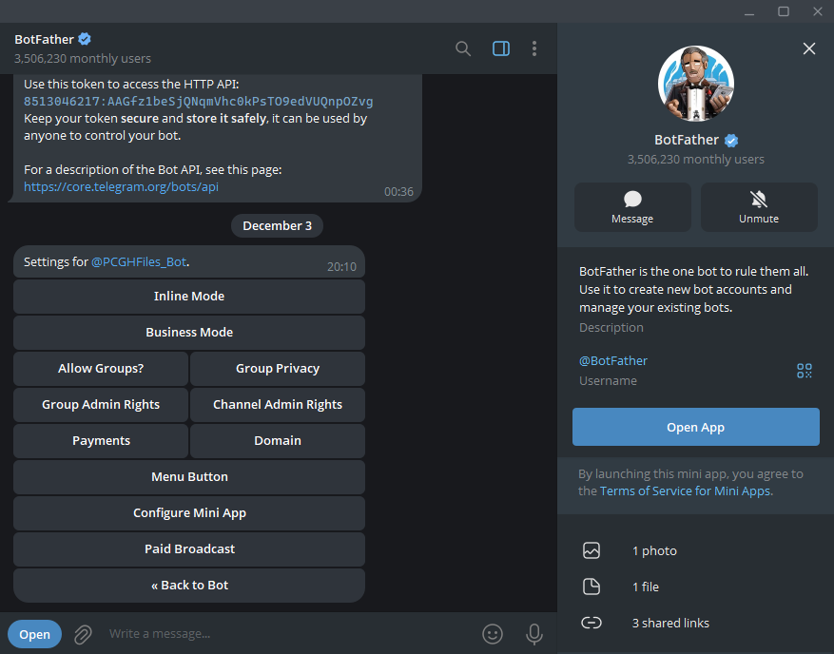Image resolution: width=834 pixels, height=654 pixels.
Task: Click the Write a message input field
Action: tap(285, 633)
